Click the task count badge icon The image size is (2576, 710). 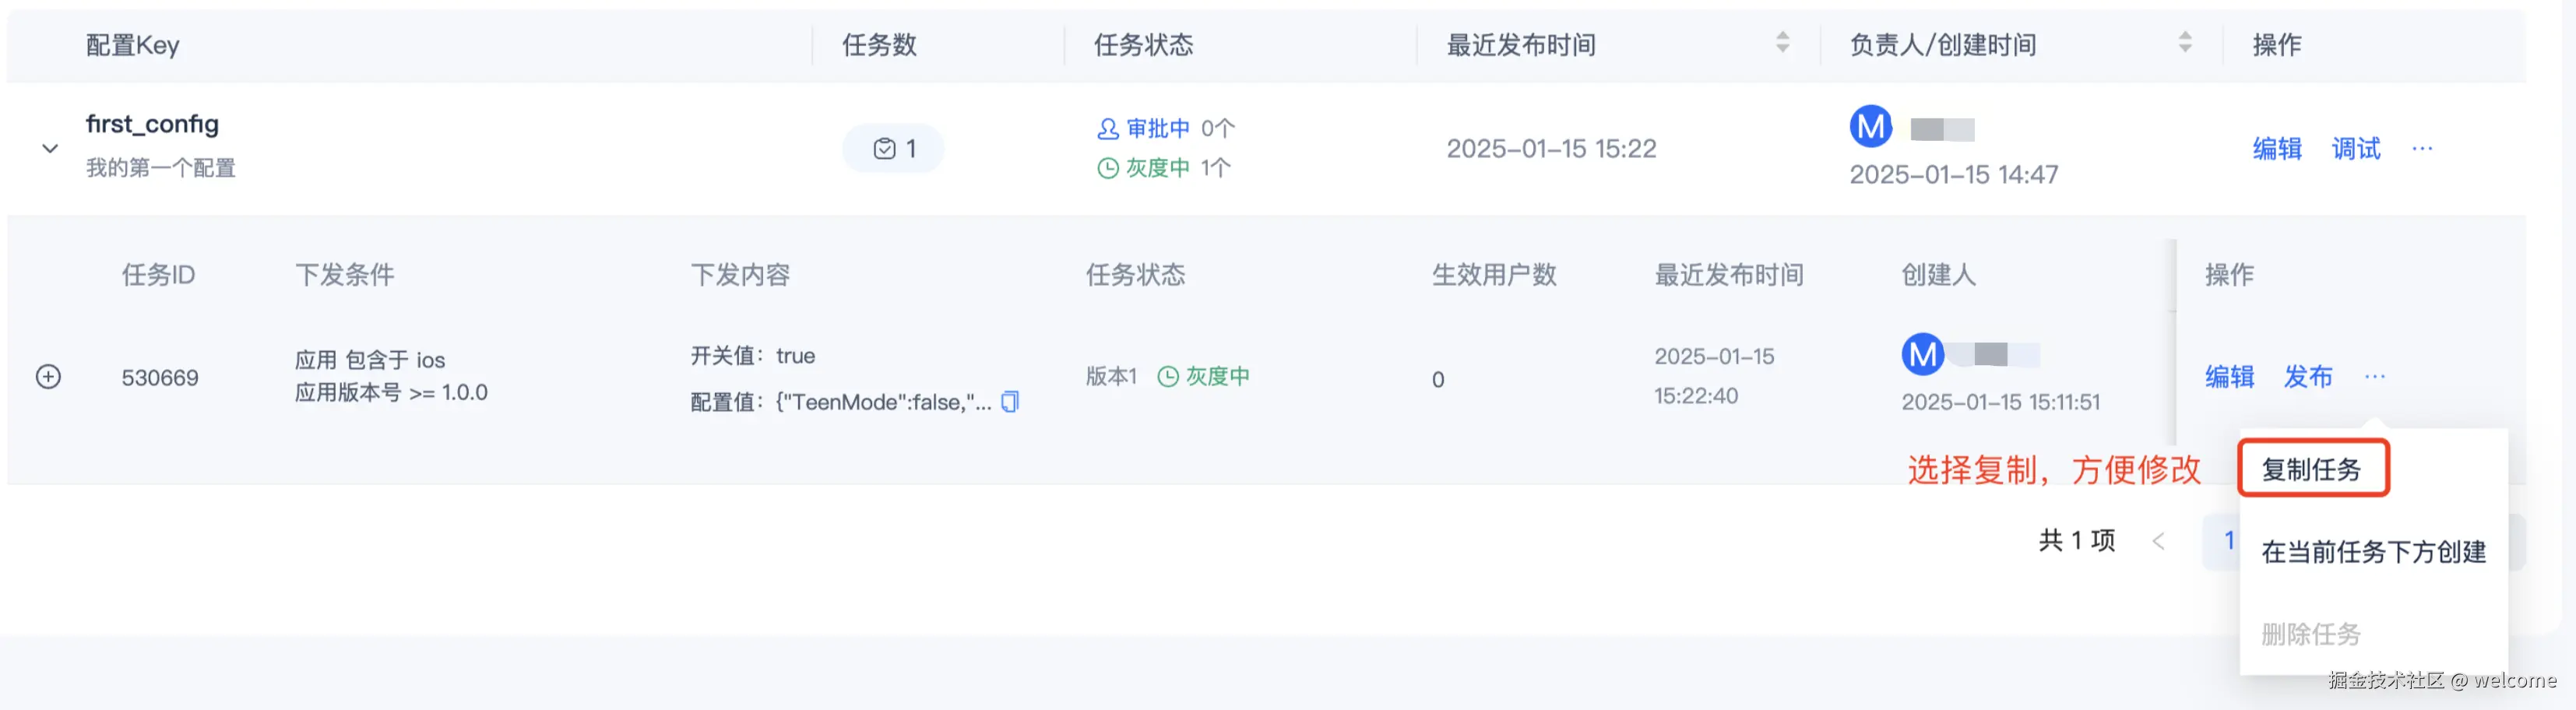pyautogui.click(x=884, y=149)
